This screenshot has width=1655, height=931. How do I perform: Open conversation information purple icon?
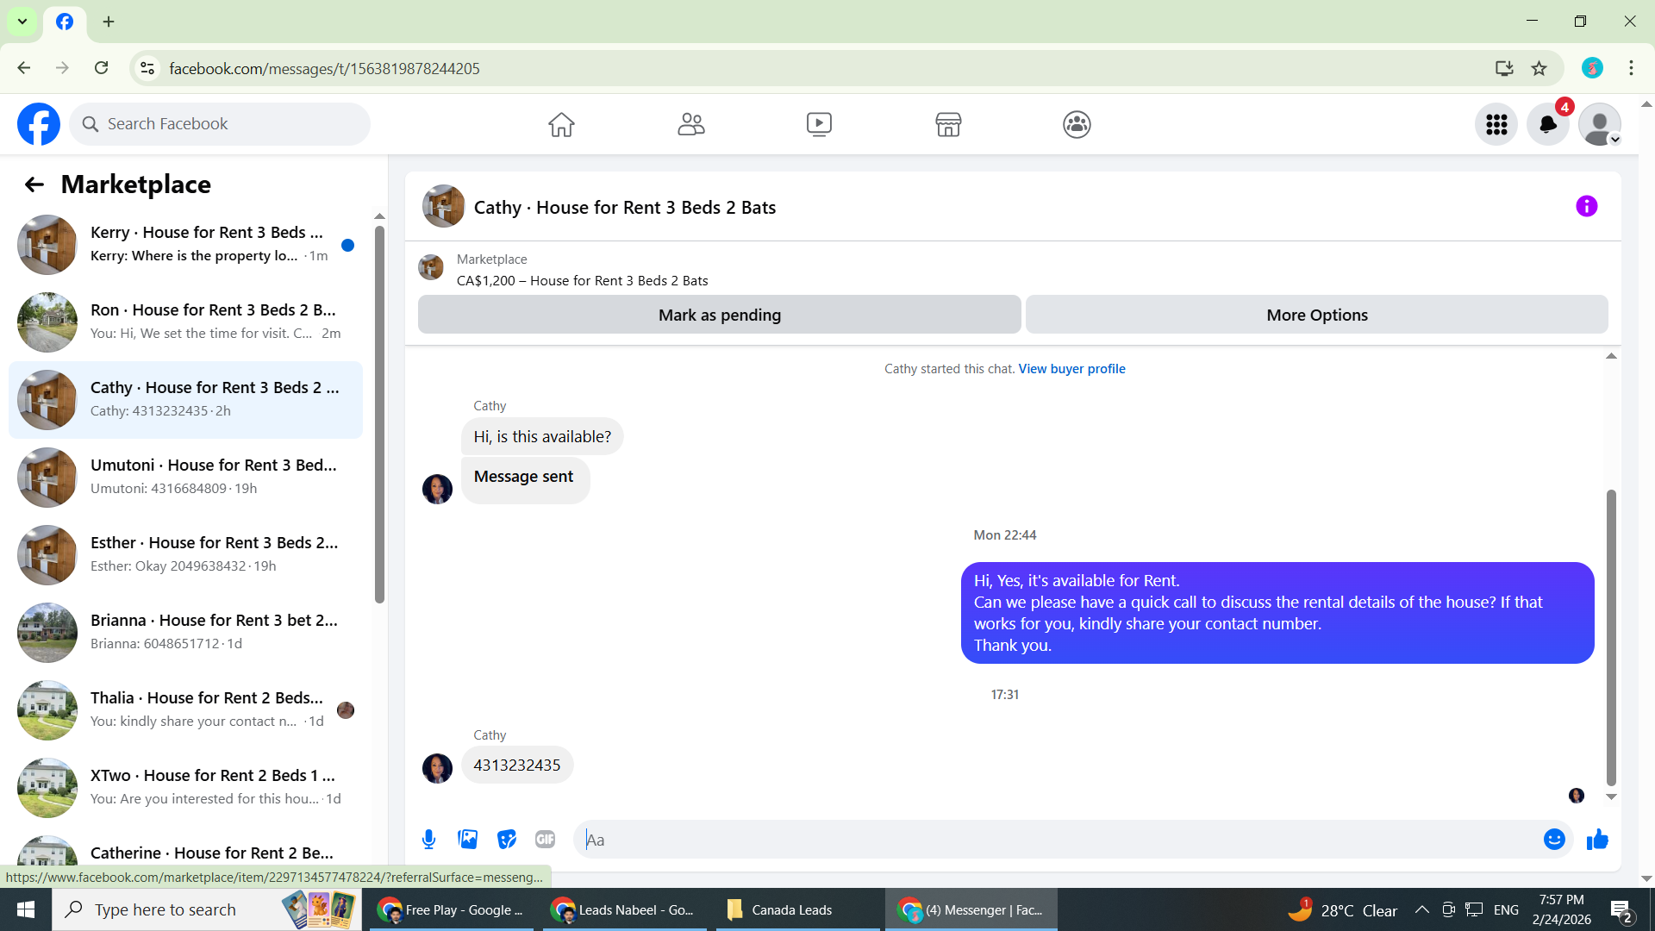coord(1586,206)
